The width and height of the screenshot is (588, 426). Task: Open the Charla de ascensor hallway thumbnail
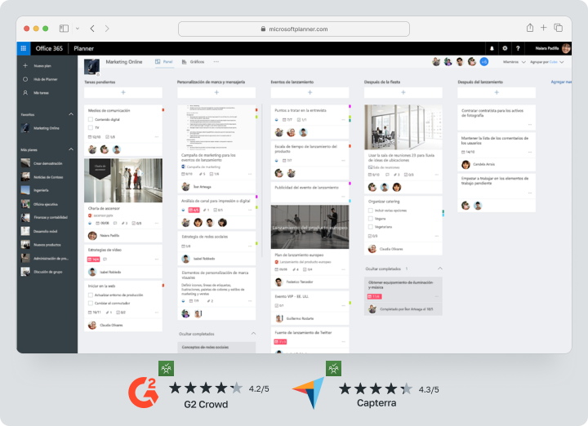123,180
